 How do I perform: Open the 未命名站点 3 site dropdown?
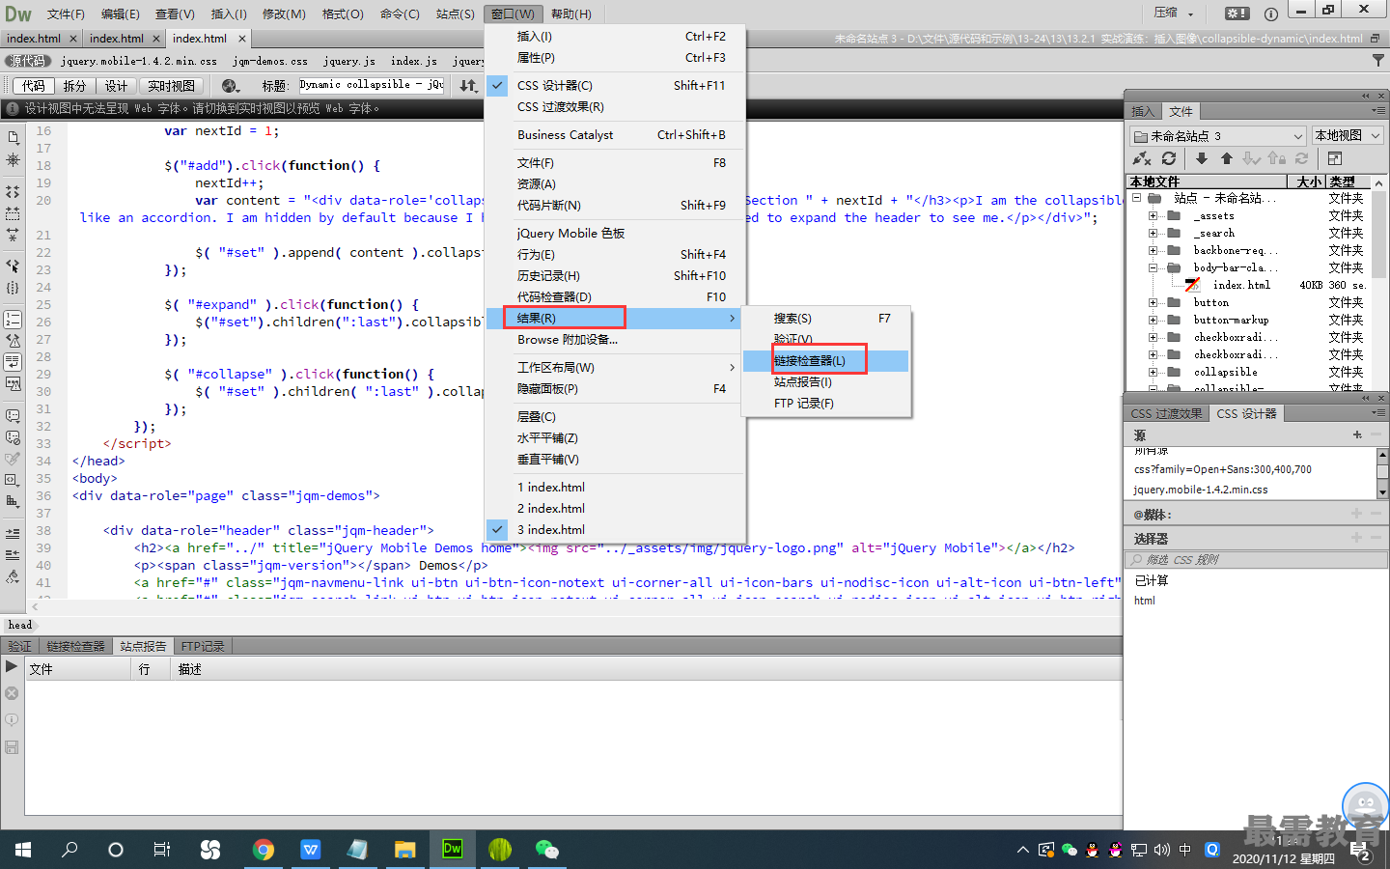click(1218, 136)
